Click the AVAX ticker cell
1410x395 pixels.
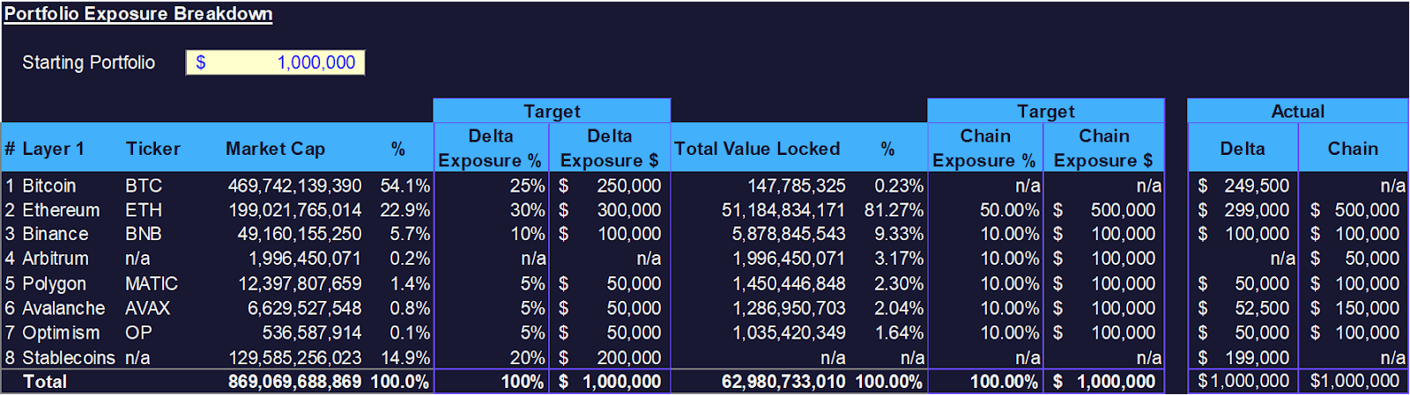(148, 308)
